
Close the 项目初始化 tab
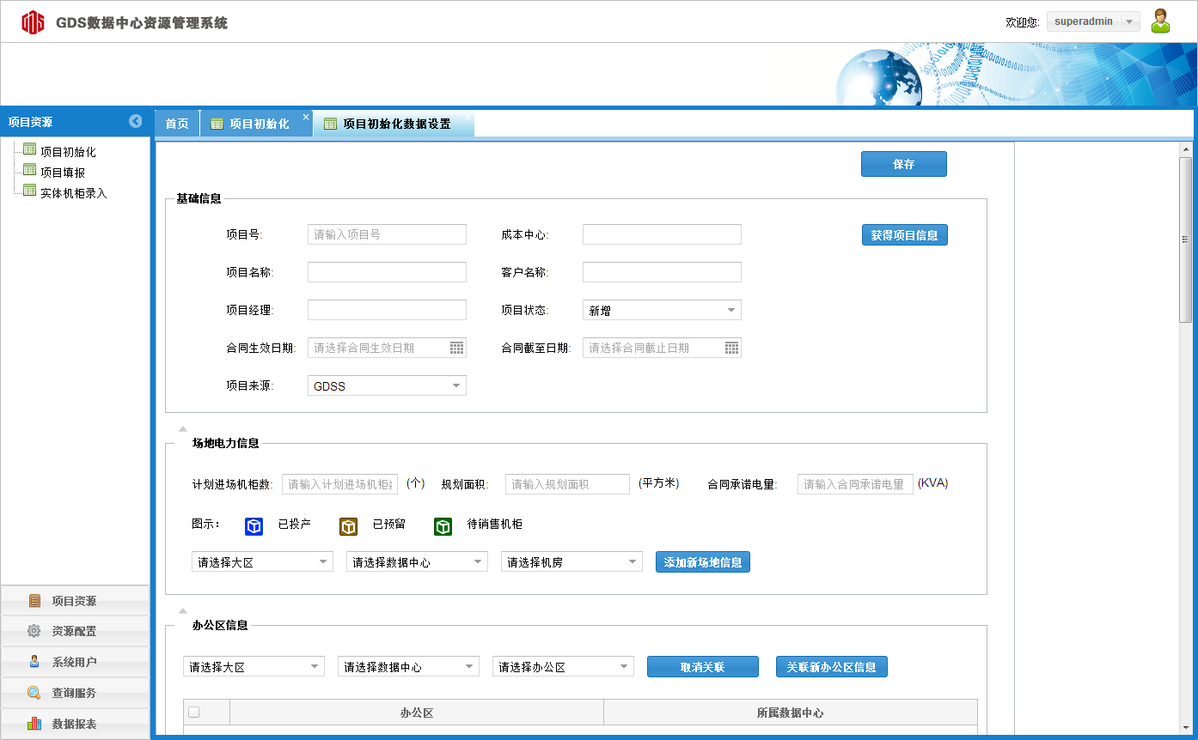point(306,118)
